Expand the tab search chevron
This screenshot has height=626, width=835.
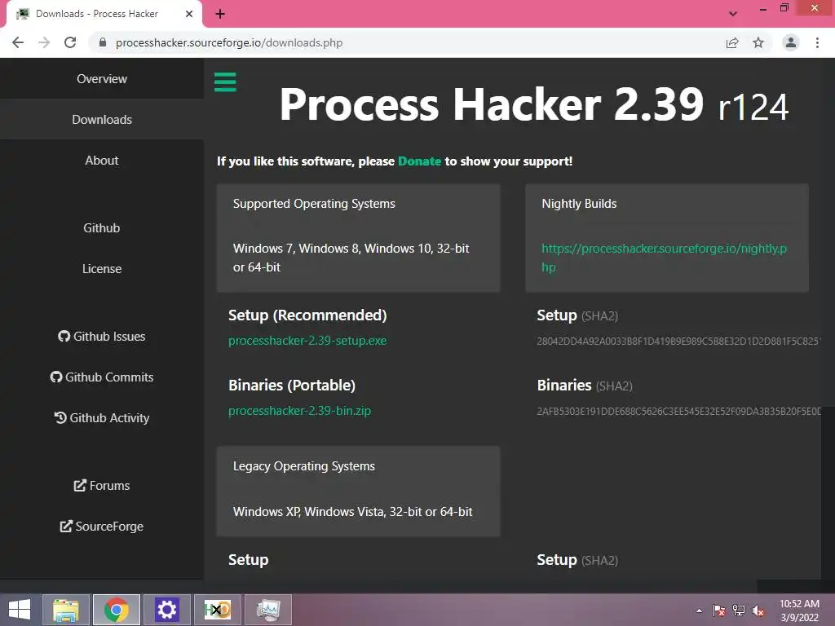(x=733, y=14)
